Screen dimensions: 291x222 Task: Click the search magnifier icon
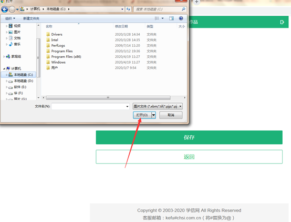pos(183,9)
